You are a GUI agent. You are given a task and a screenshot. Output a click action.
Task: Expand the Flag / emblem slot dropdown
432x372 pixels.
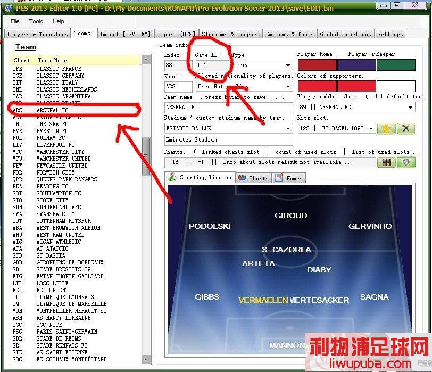pyautogui.click(x=410, y=107)
